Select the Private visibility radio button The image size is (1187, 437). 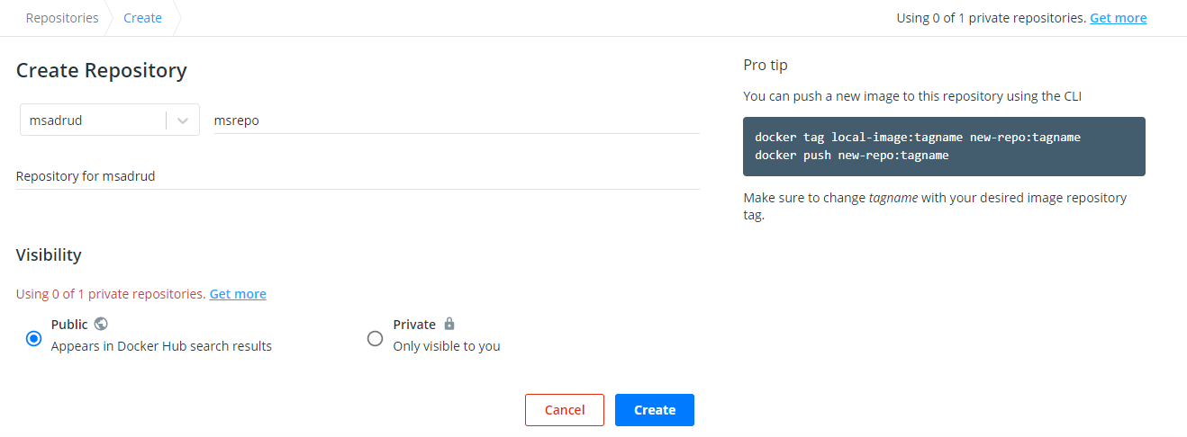(376, 338)
